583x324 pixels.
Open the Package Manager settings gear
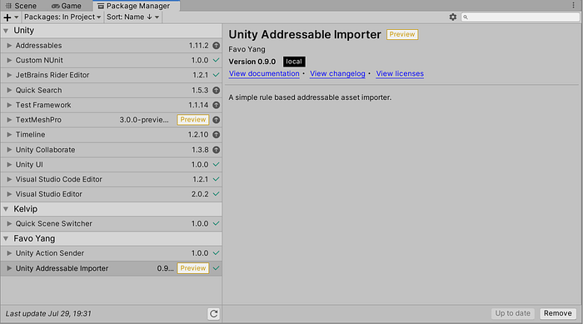[x=452, y=17]
